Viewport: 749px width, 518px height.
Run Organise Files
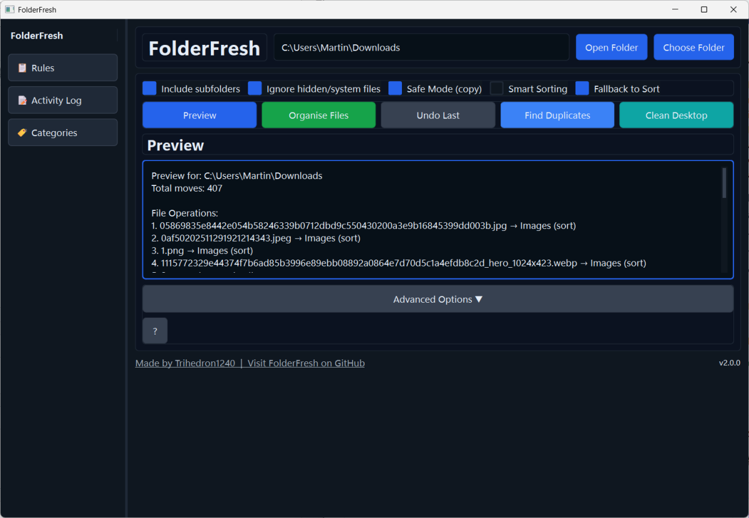(318, 115)
